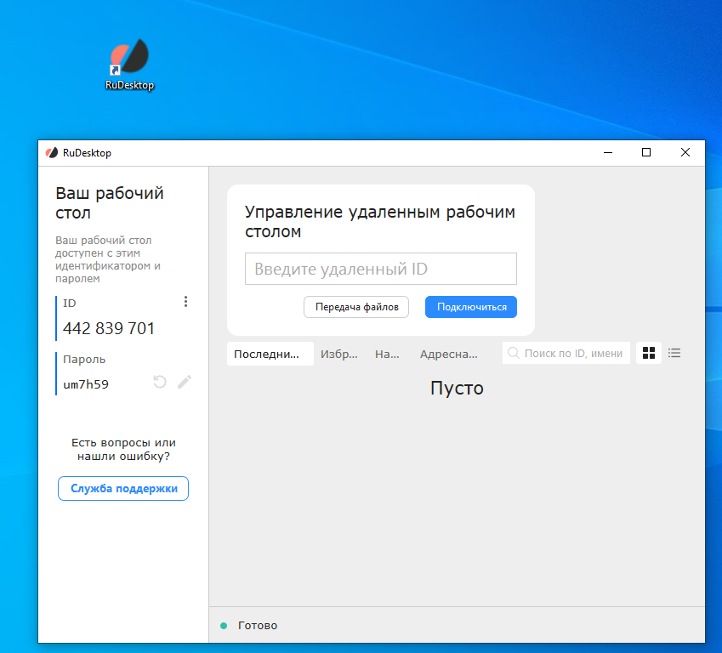
Task: Click the password value um7h59
Action: click(x=86, y=384)
